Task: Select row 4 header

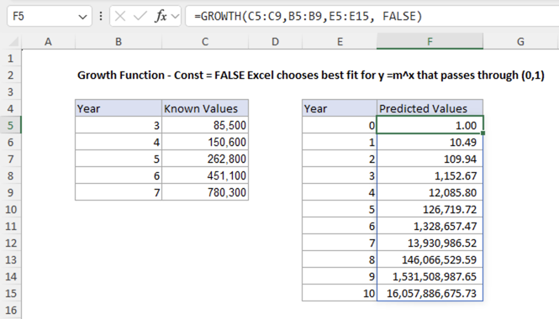Action: [11, 108]
